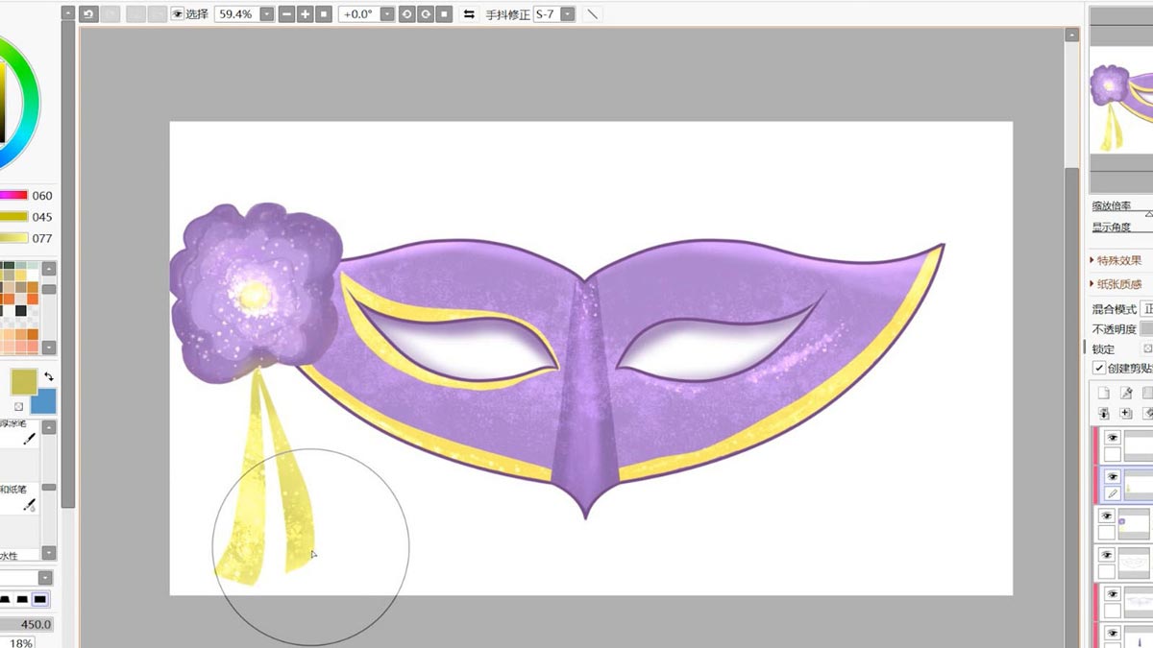This screenshot has width=1153, height=648.
Task: Click the swatch palette scroll down arrow
Action: click(x=49, y=348)
